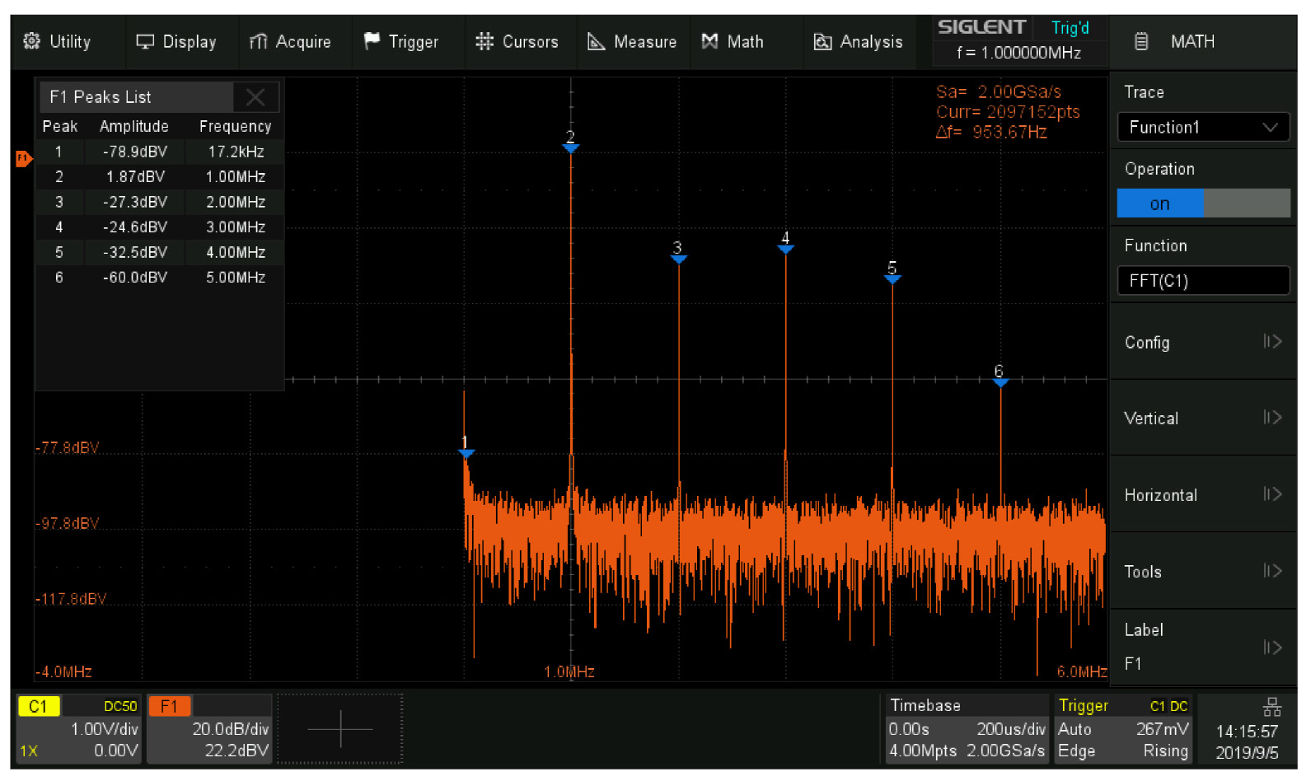This screenshot has width=1311, height=781.
Task: Click the Math M icon
Action: coord(709,41)
